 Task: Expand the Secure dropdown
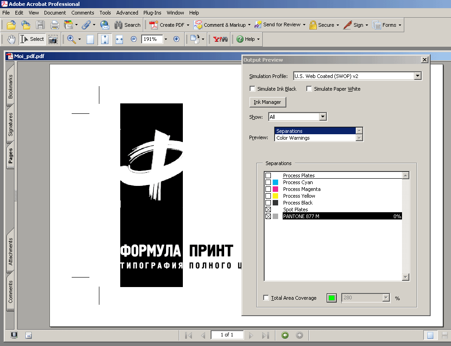point(338,25)
